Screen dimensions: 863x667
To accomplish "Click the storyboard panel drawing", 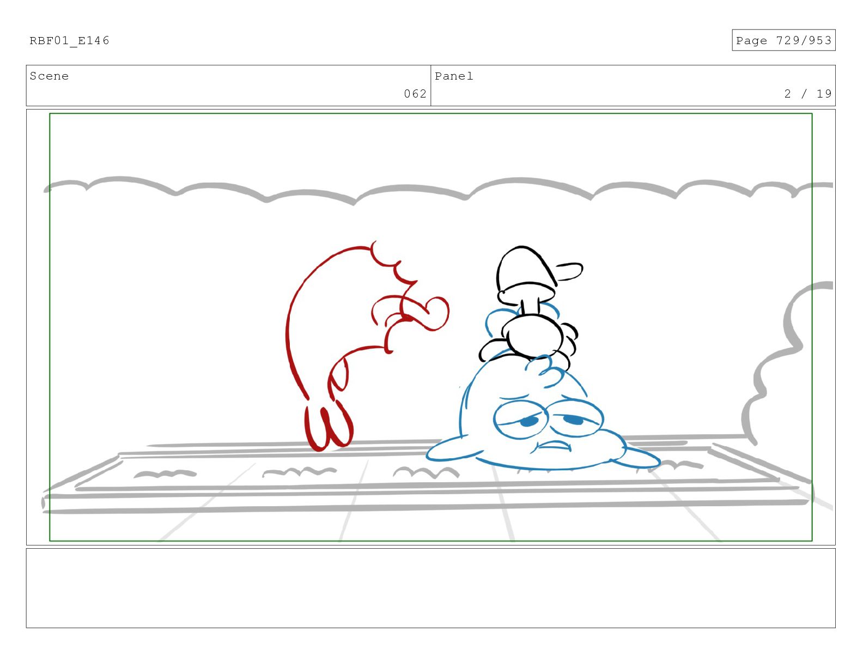I will 430,327.
